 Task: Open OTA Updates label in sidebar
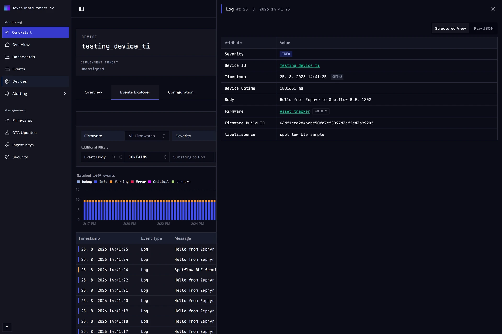24,133
